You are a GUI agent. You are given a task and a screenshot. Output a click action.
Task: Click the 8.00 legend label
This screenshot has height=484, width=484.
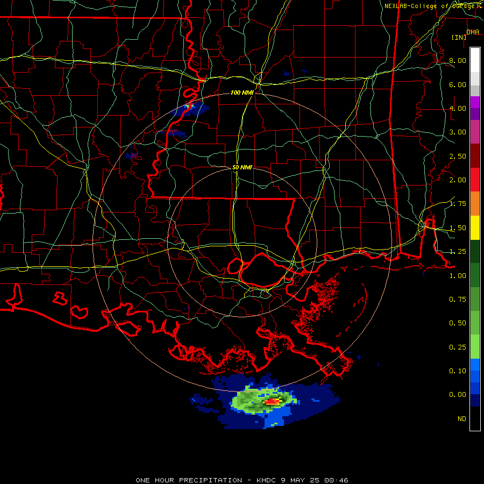pos(458,60)
